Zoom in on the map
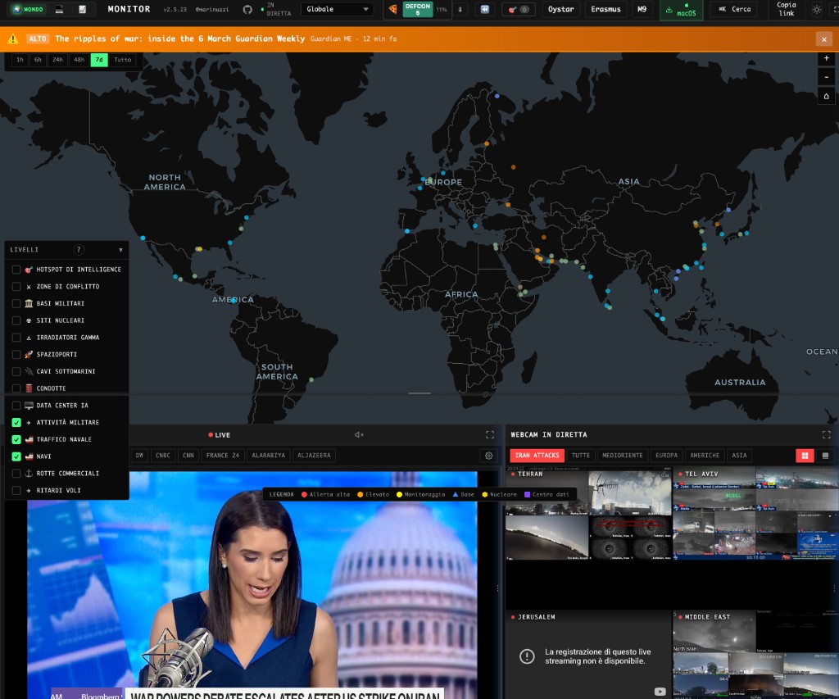This screenshot has height=699, width=839. 826,59
